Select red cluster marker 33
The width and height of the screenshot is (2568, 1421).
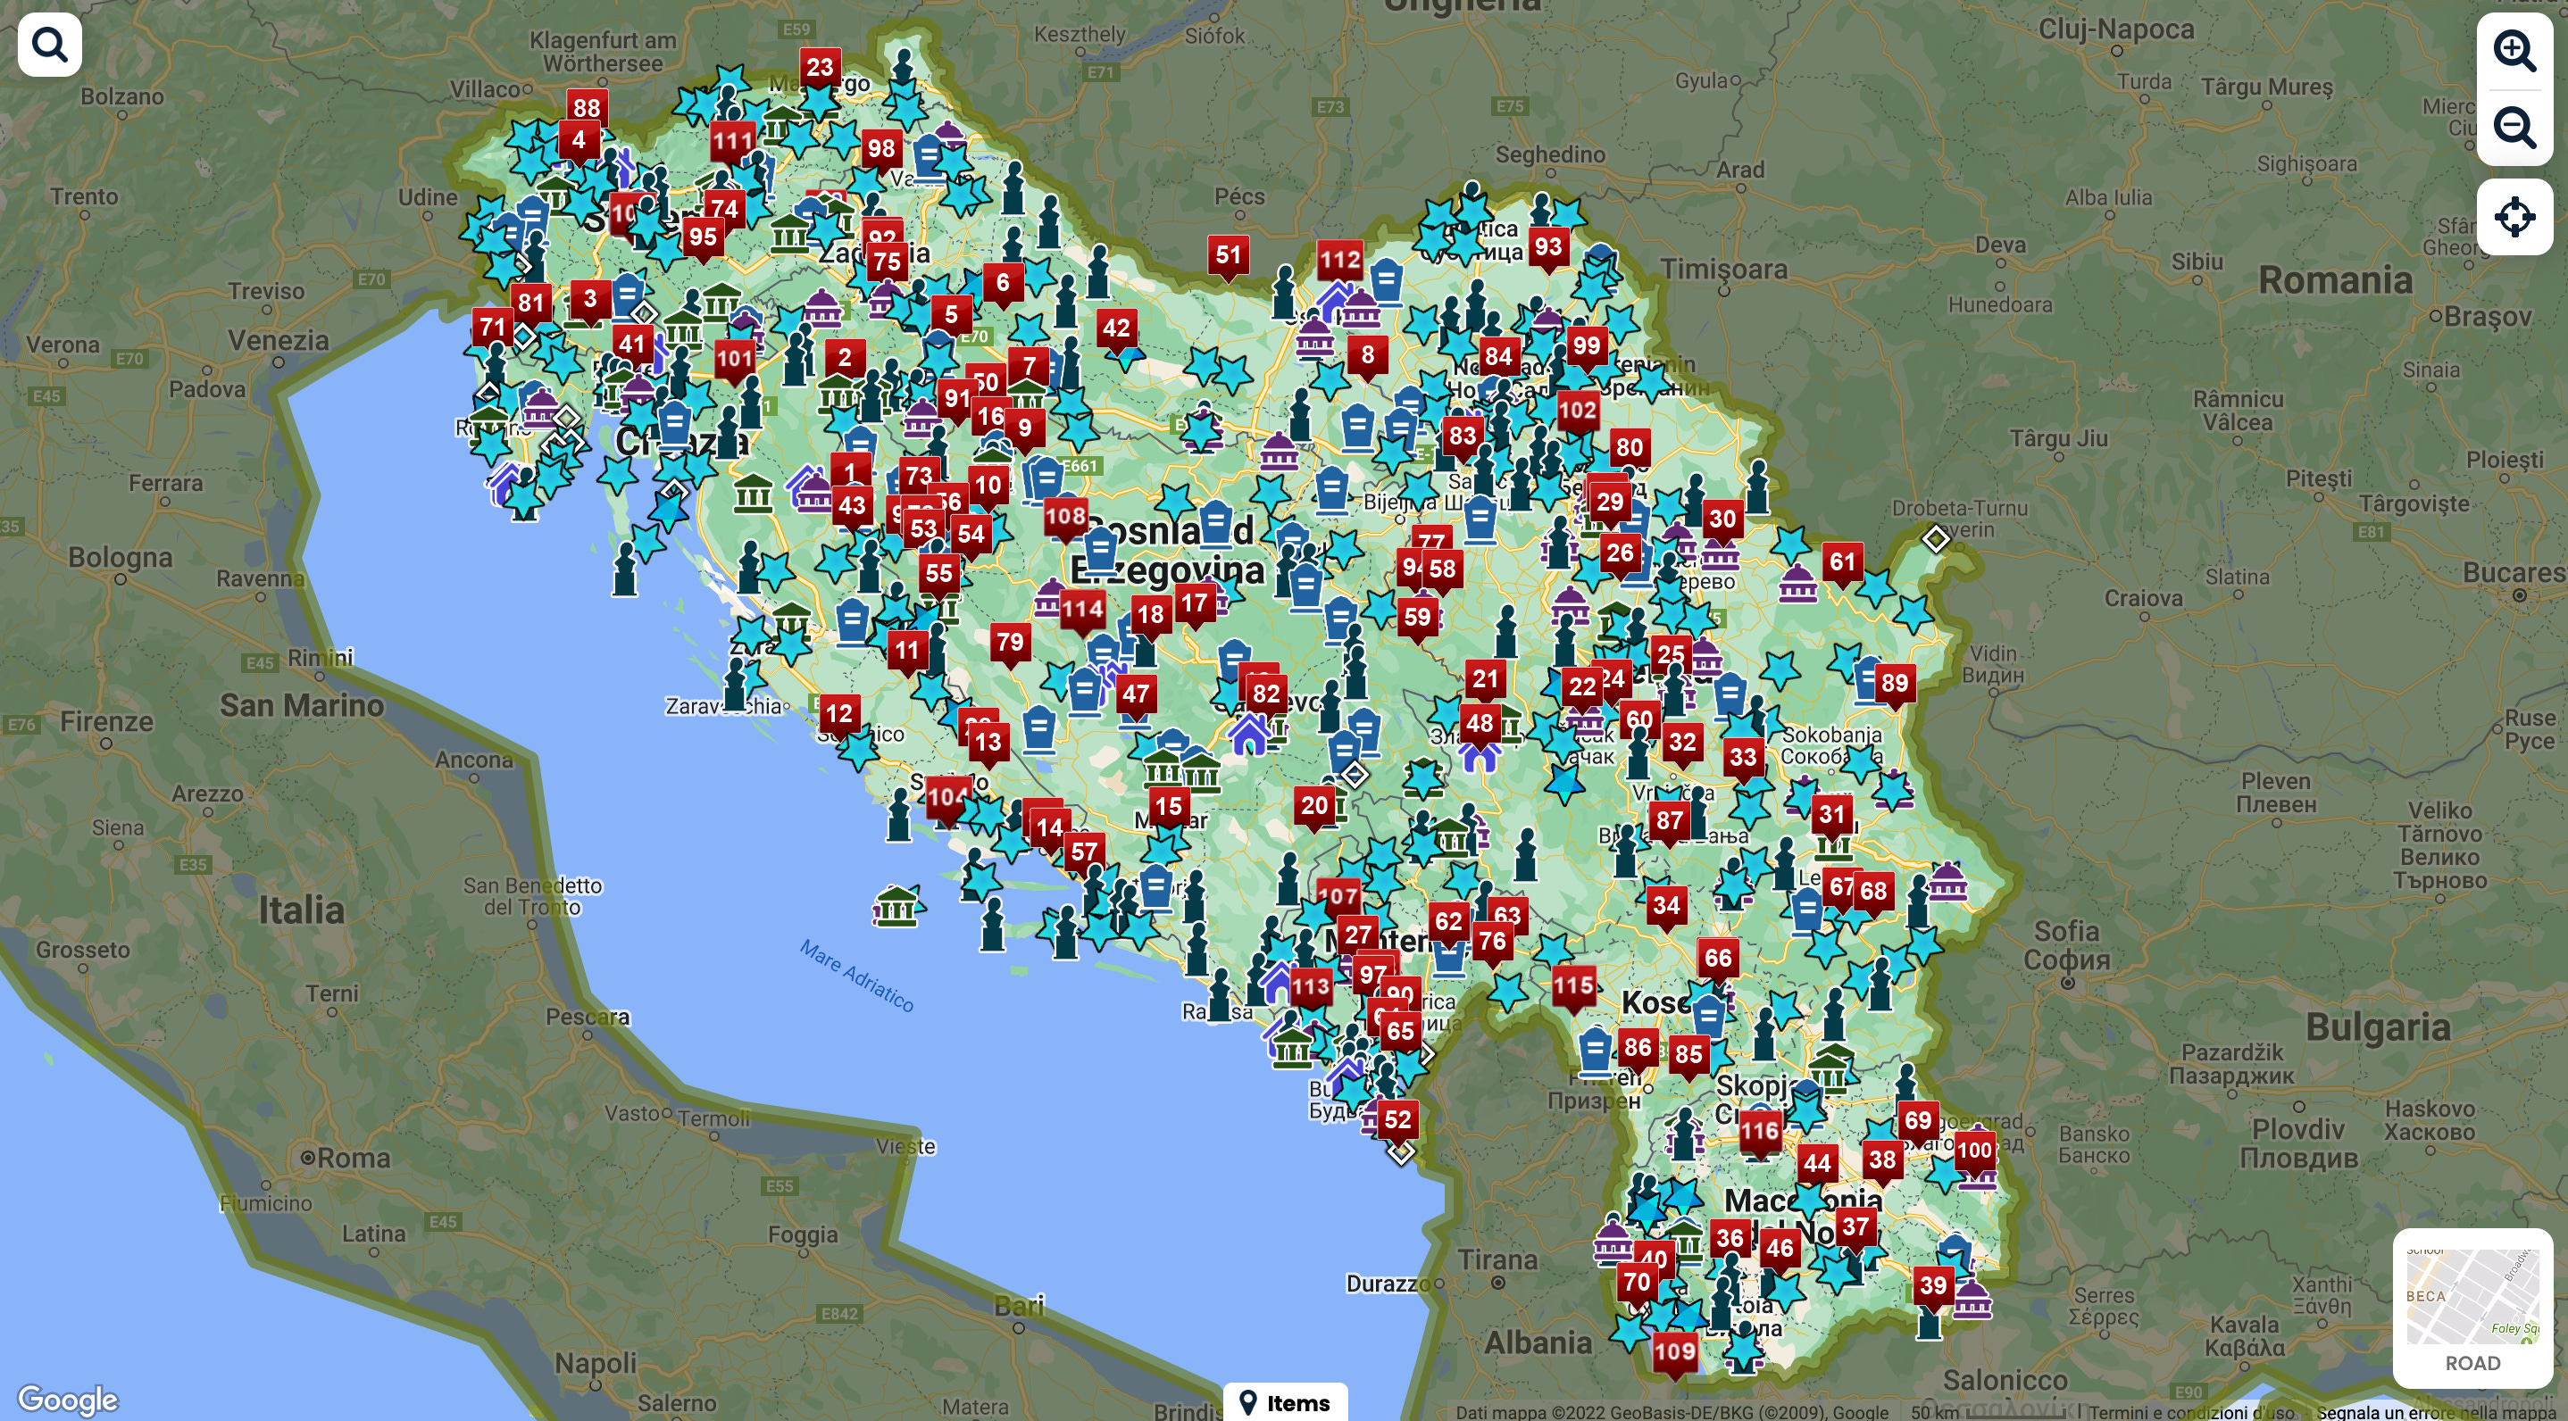(x=1743, y=759)
